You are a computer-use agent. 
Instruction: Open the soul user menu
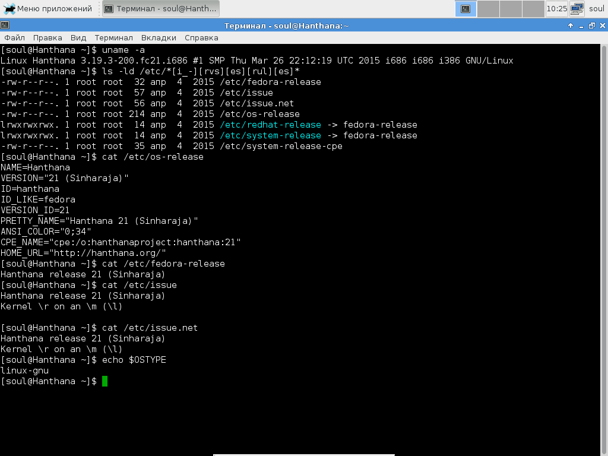pyautogui.click(x=596, y=8)
